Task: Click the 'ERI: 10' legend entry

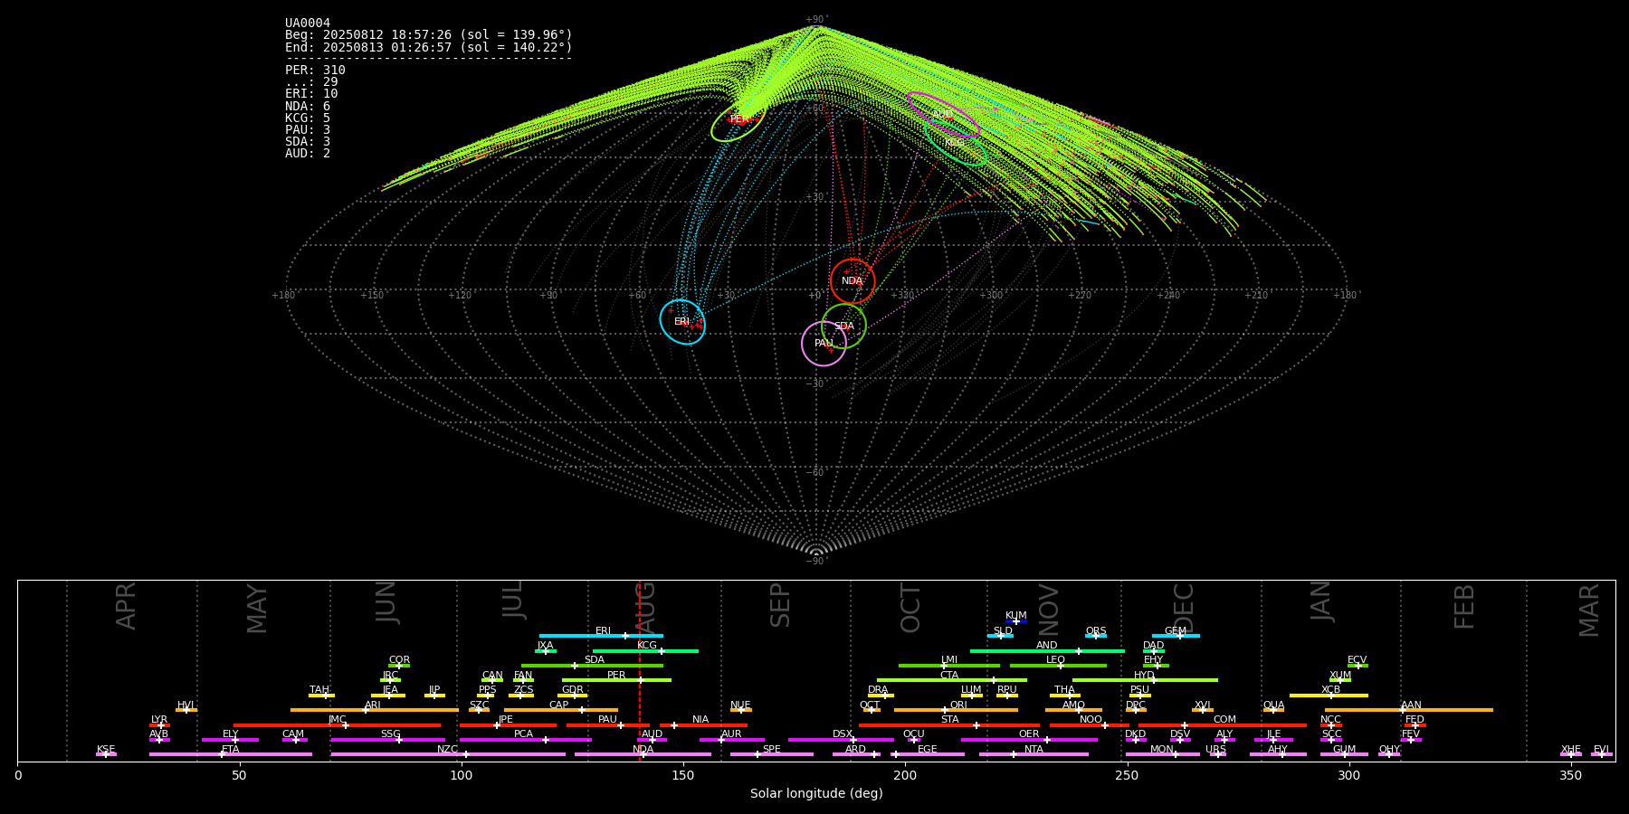Action: [311, 93]
